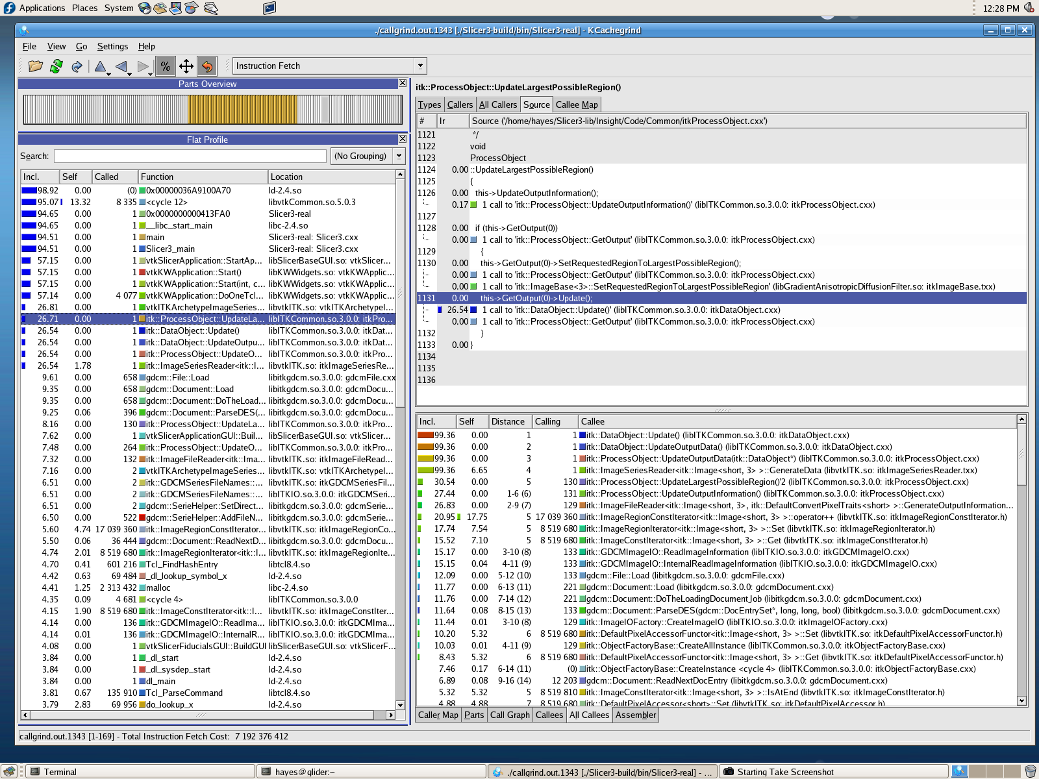Click the Force Dump blue arrow icon
The image size is (1039, 779).
(77, 66)
